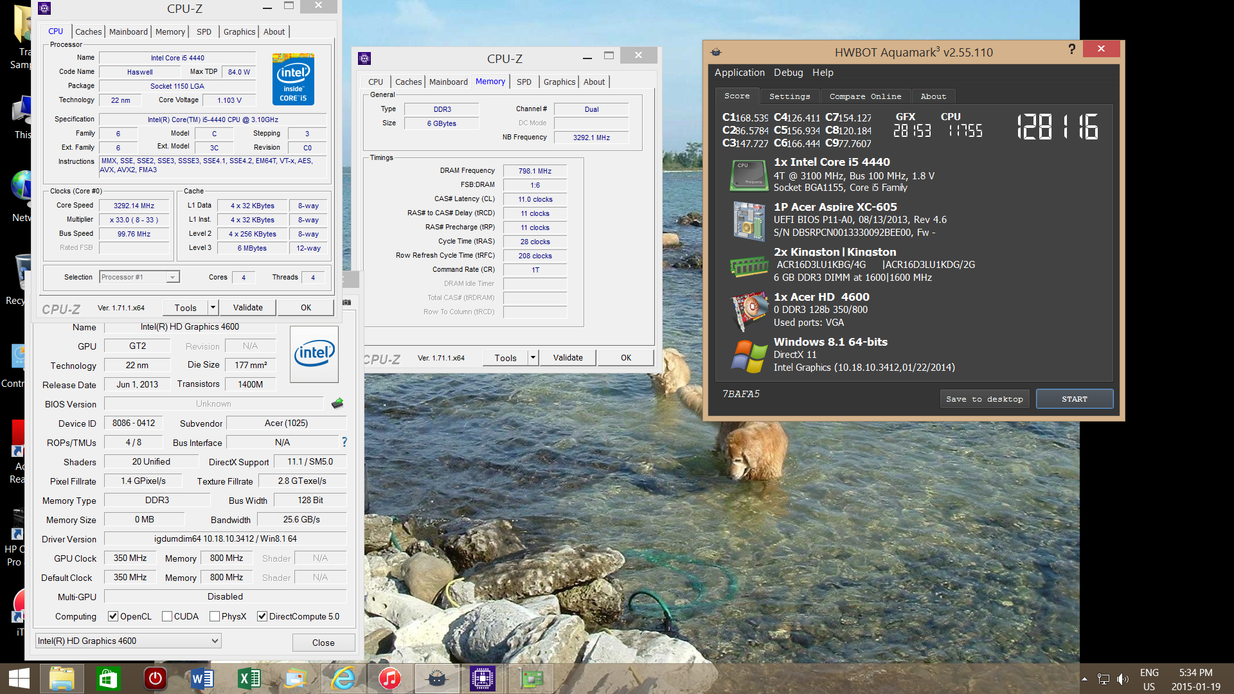Open the Debug menu in Aquamark
Screen dimensions: 1234x694
(788, 73)
